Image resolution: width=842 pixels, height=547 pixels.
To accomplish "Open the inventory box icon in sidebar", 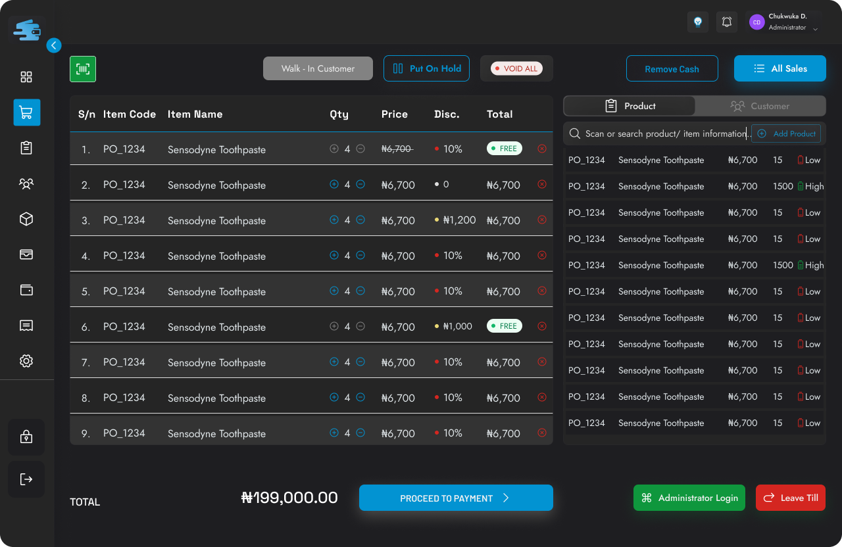I will 26,219.
